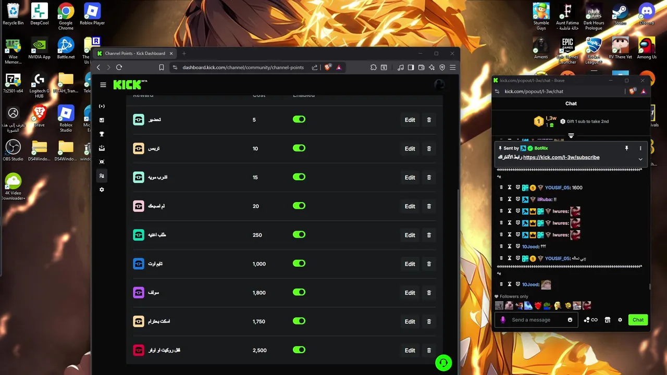The height and width of the screenshot is (375, 667).
Task: Open Brave Leo AI sparkle icon
Action: tap(431, 67)
